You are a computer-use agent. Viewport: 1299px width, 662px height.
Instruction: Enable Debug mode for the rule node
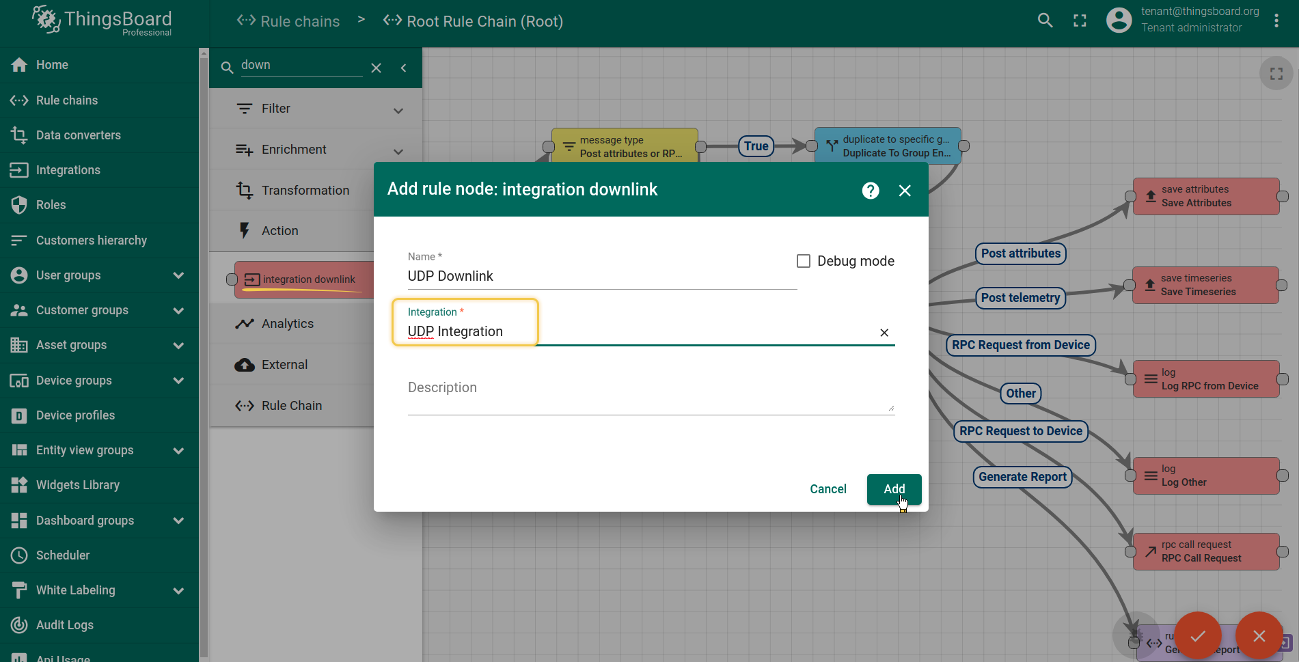(x=803, y=260)
